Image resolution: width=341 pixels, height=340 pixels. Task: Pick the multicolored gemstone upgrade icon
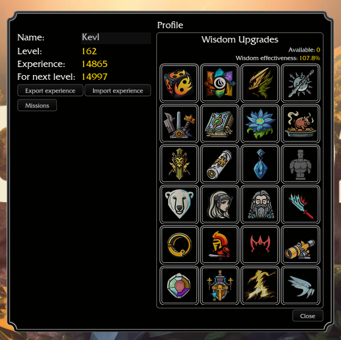click(x=179, y=285)
